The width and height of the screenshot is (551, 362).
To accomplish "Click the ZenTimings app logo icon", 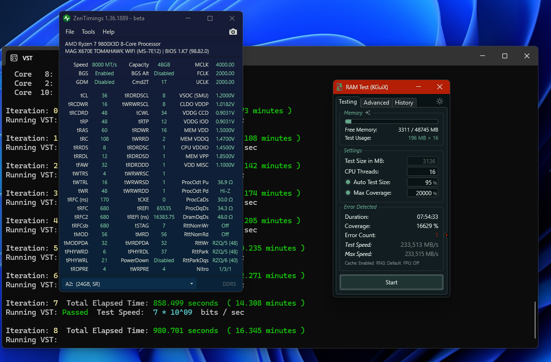I will coord(67,18).
